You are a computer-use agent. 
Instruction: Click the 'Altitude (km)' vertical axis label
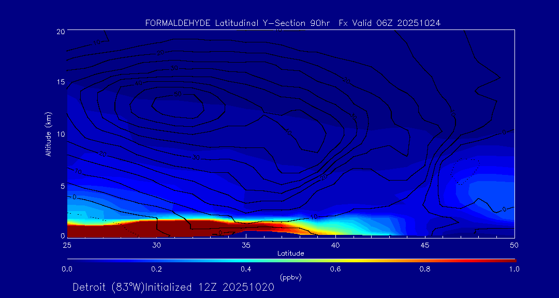point(49,133)
